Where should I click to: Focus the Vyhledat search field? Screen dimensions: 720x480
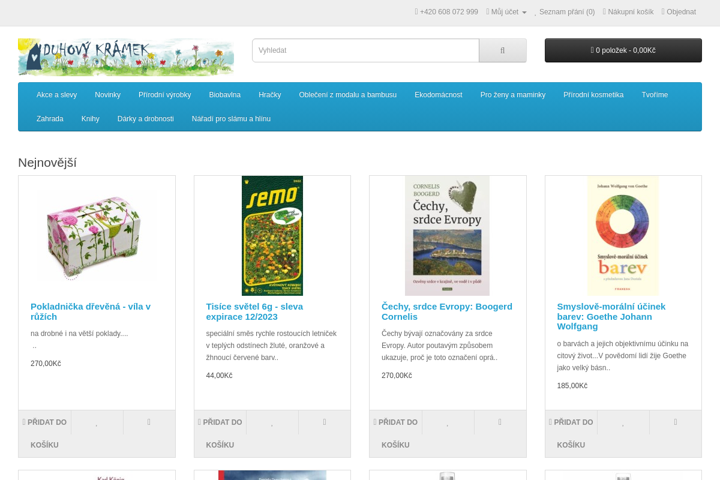pyautogui.click(x=365, y=50)
